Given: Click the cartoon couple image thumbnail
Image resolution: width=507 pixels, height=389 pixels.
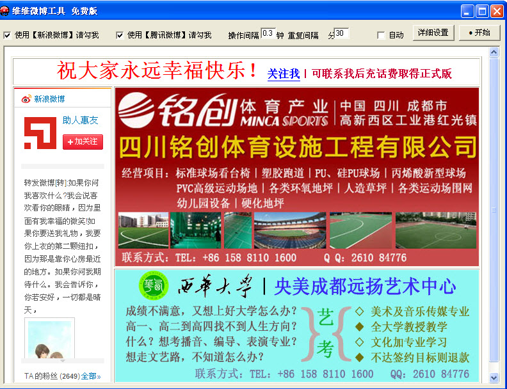Looking at the screenshot, I should tap(49, 338).
